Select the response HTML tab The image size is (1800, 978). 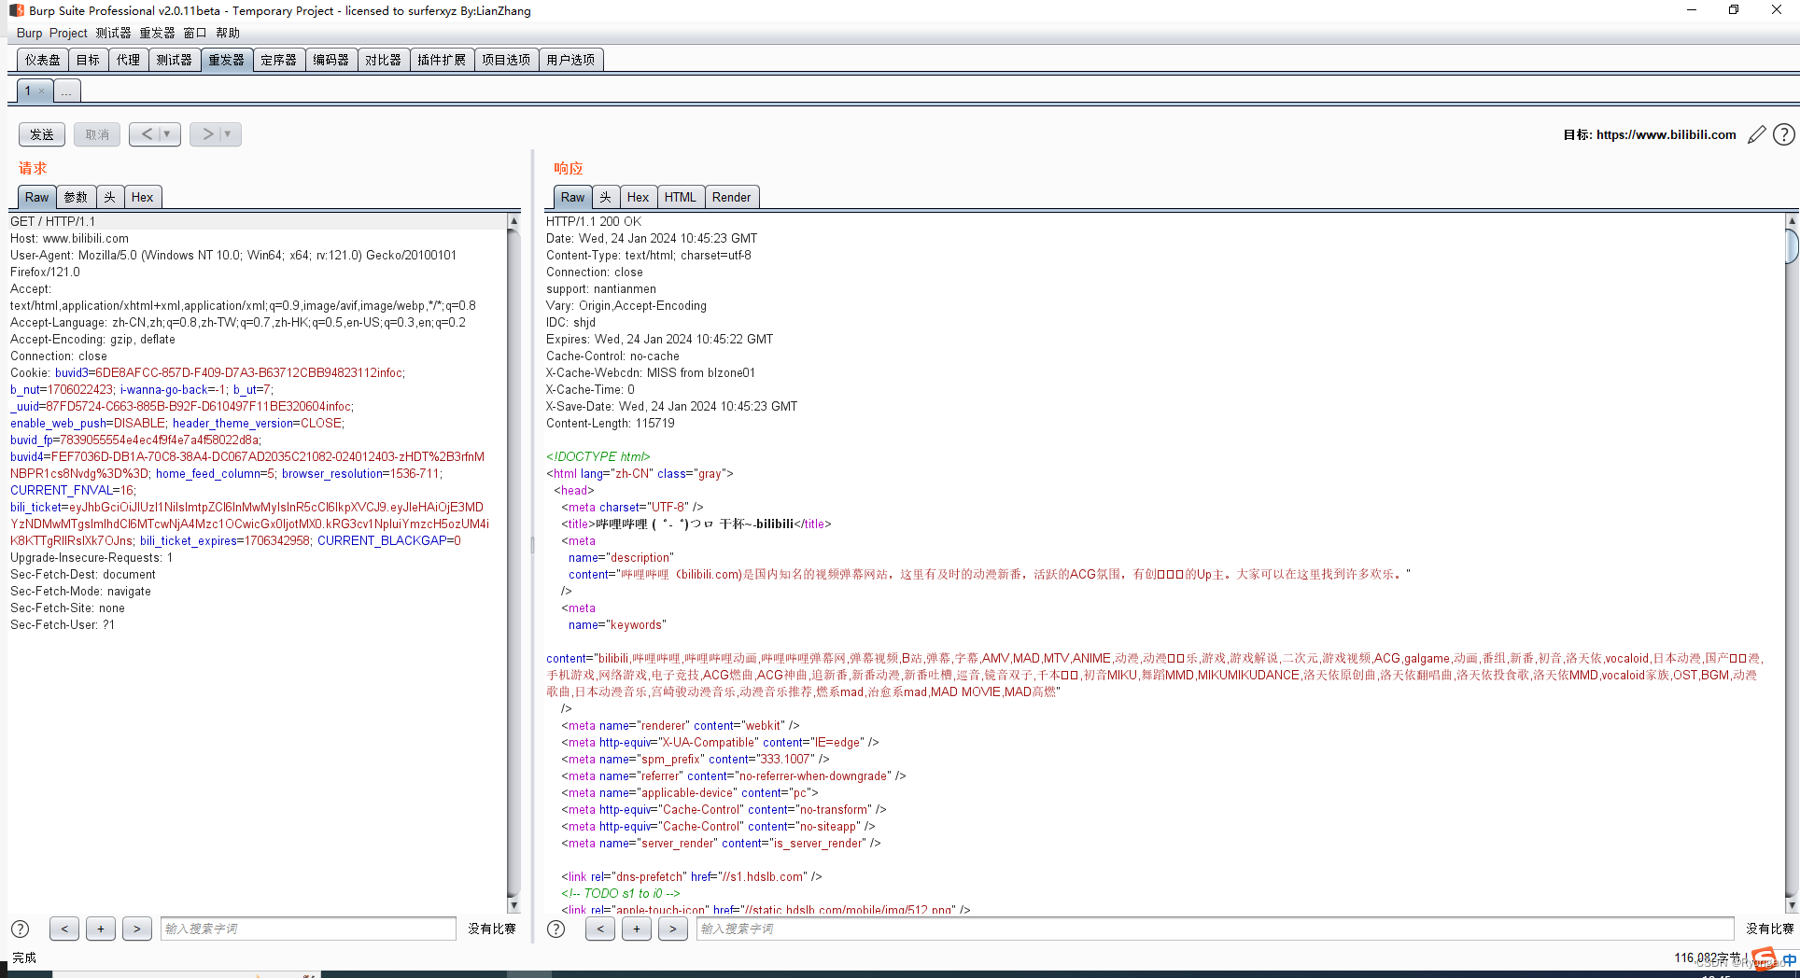point(681,197)
